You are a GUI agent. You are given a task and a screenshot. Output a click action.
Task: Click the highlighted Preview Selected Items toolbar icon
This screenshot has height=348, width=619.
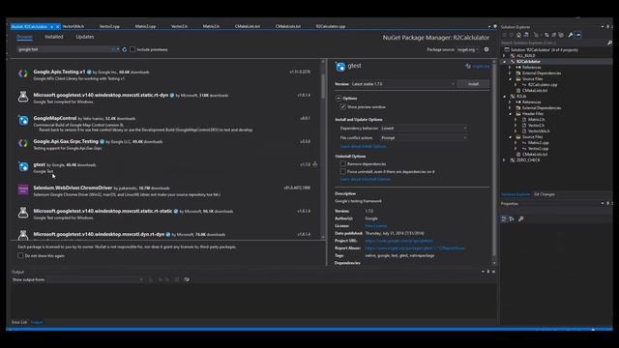(x=578, y=35)
